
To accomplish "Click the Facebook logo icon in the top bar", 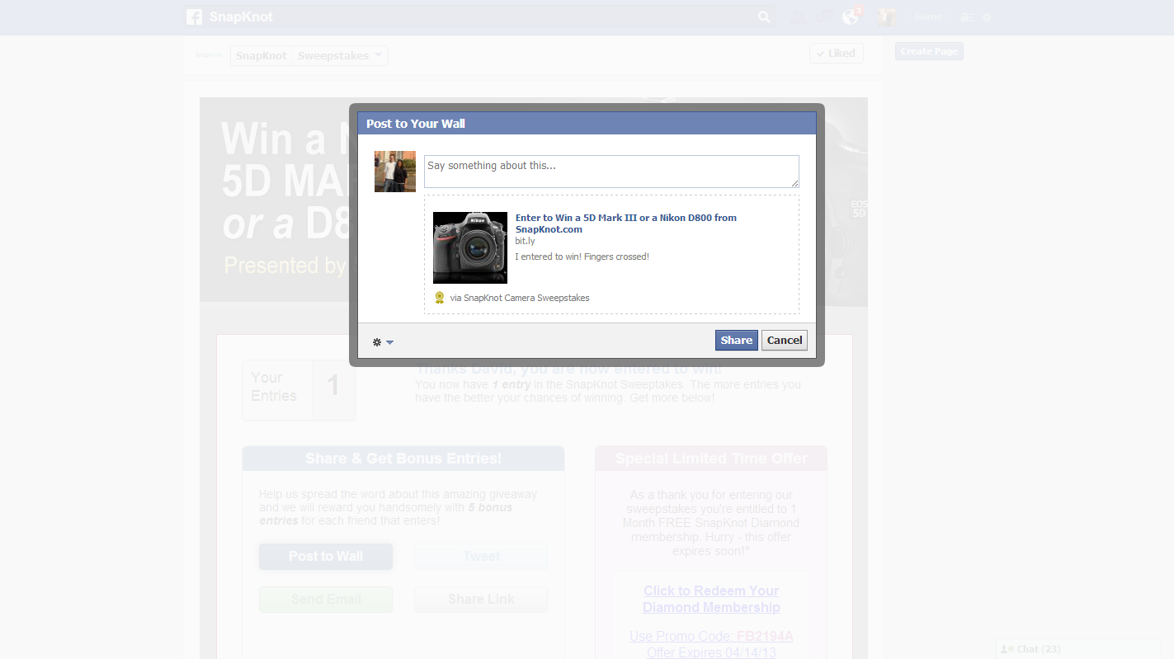I will 194,16.
